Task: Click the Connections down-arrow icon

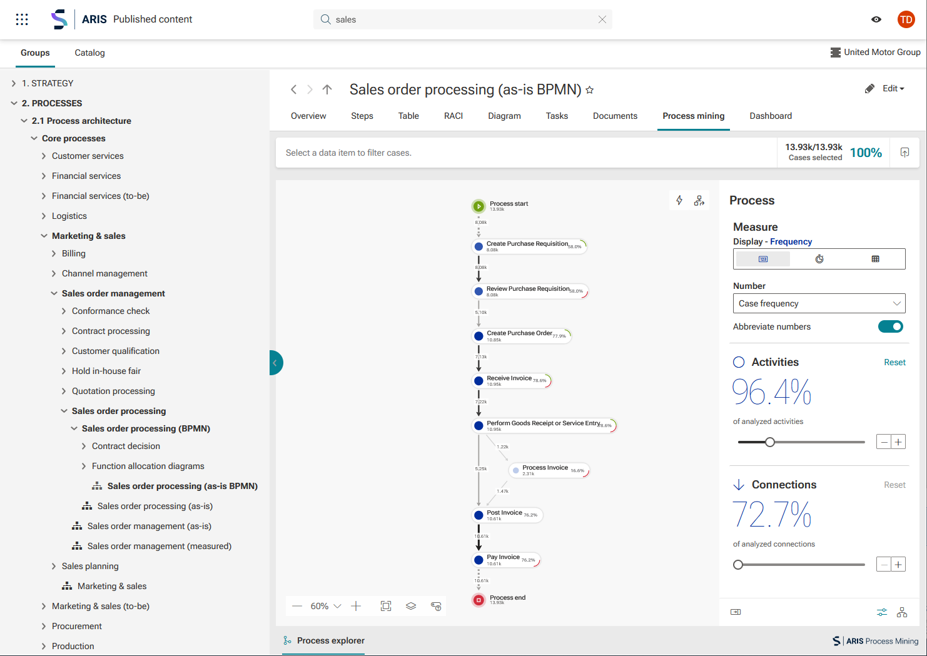Action: (x=739, y=485)
